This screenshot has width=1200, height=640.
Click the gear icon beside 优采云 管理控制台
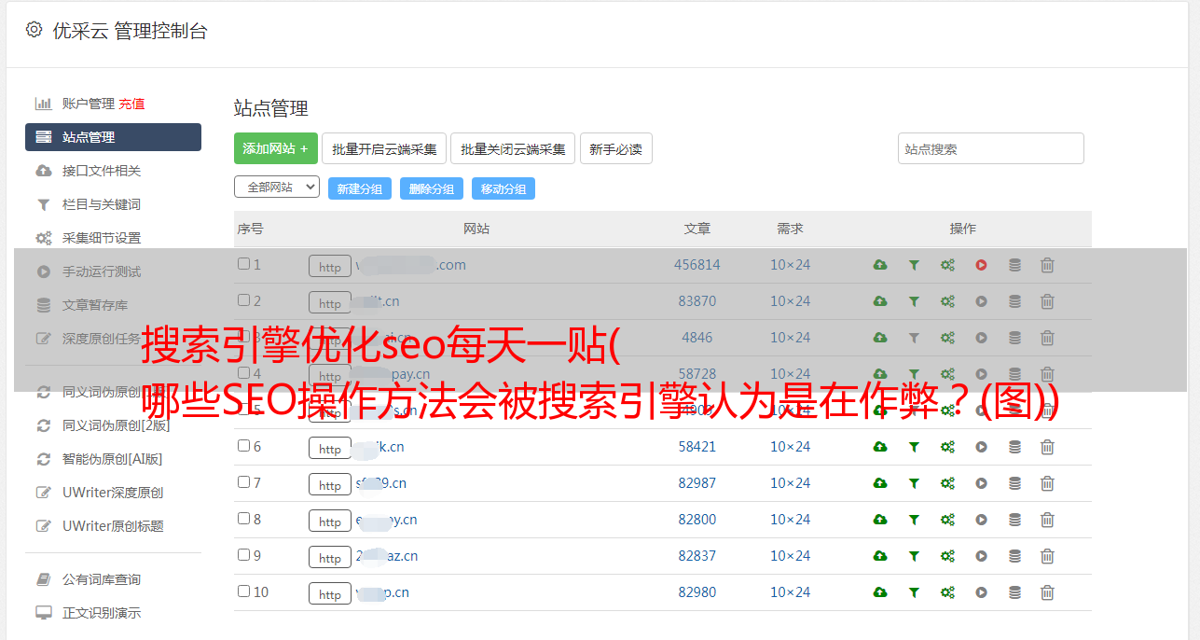(34, 30)
